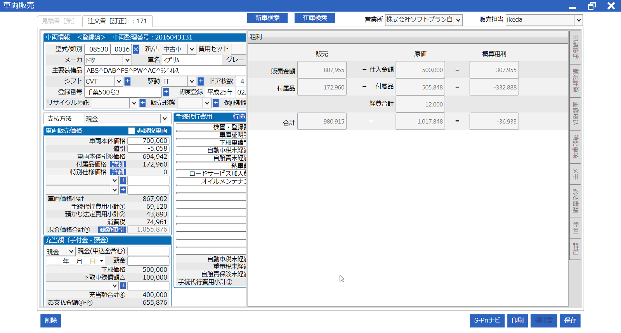621x333 pixels.
Task: Click the 新車検索 button
Action: pyautogui.click(x=267, y=18)
